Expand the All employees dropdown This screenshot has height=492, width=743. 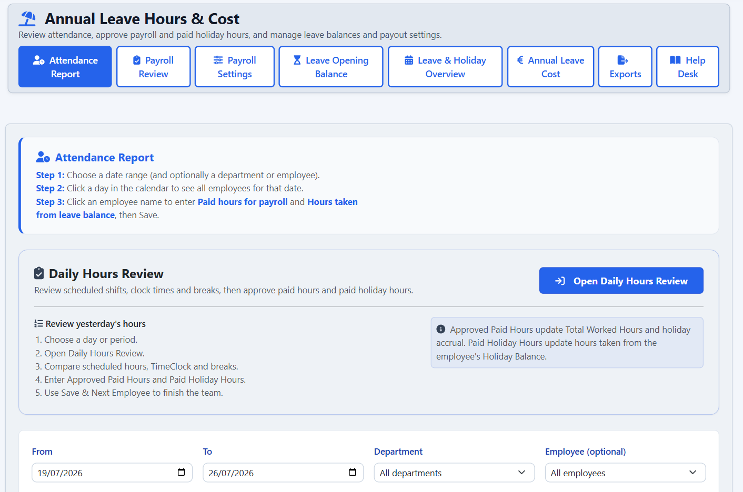625,473
